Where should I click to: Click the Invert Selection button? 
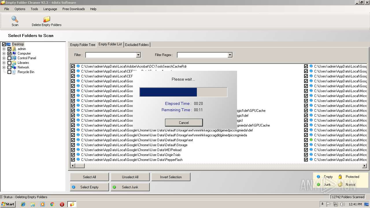171,177
